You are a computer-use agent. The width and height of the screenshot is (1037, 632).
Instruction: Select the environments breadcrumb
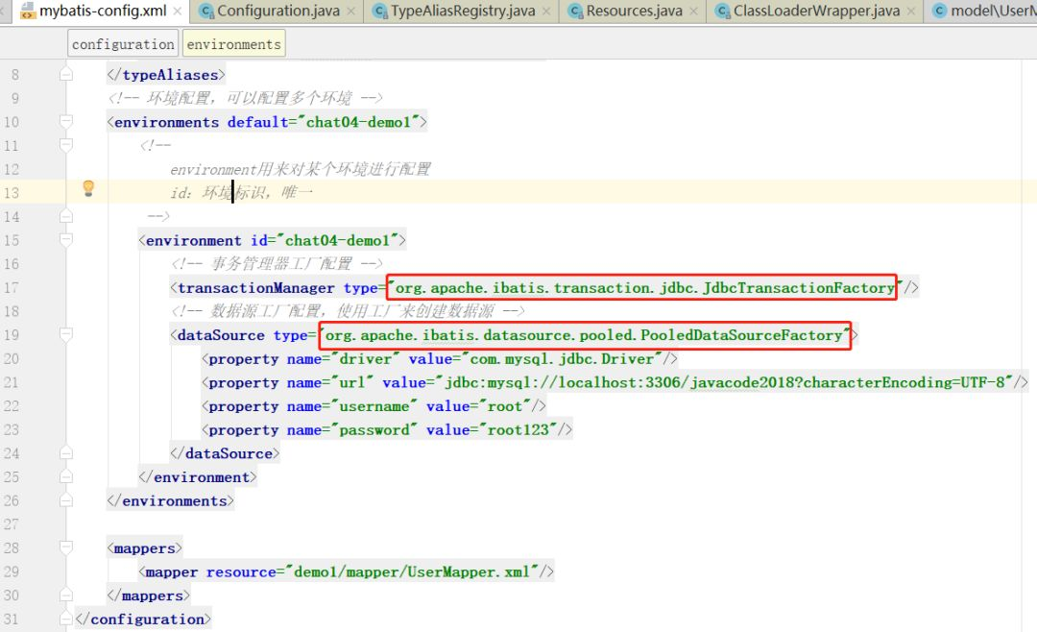pos(233,44)
